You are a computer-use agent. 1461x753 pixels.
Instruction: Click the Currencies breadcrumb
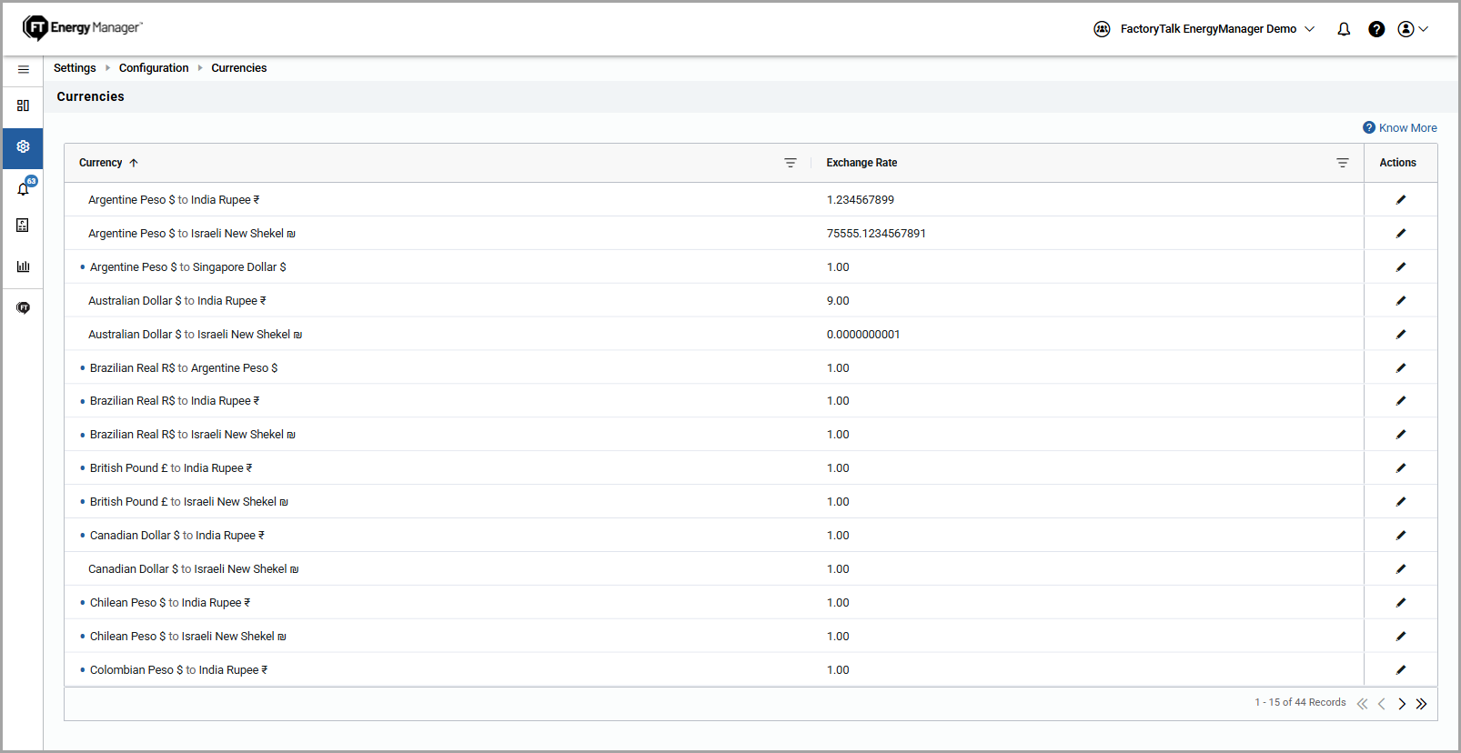[239, 68]
